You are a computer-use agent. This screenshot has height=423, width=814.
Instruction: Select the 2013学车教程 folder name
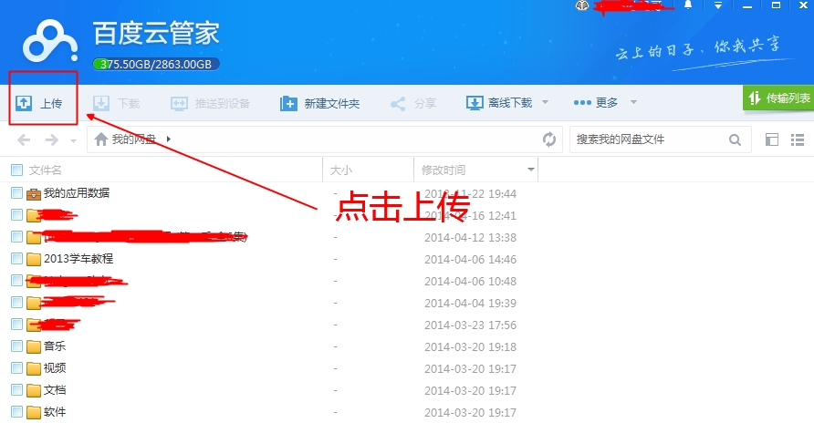(78, 259)
